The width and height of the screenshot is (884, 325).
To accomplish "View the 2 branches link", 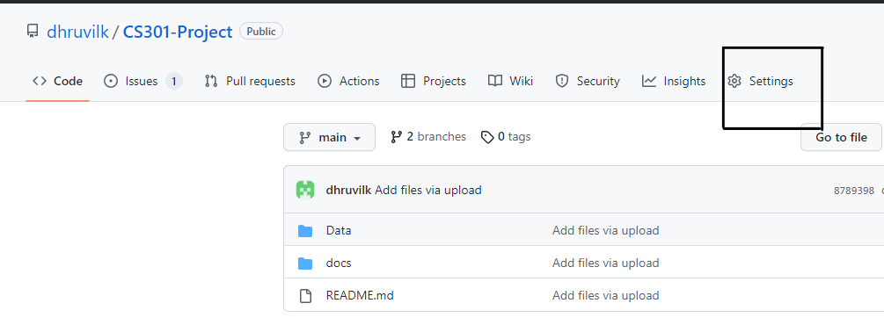I will (x=428, y=137).
